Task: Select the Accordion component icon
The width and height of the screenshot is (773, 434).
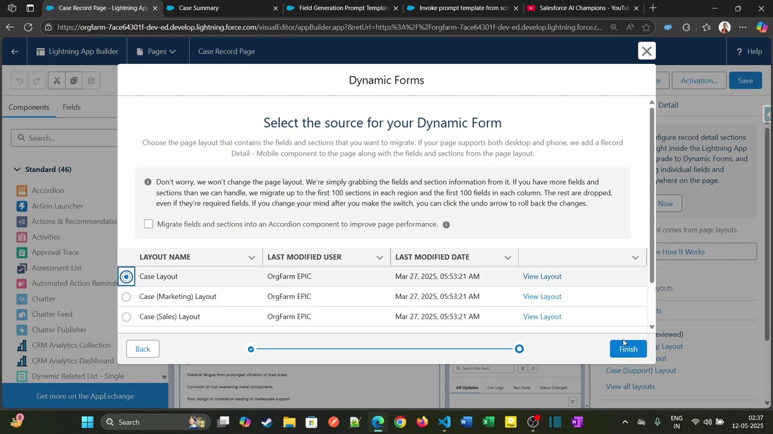Action: coord(22,190)
